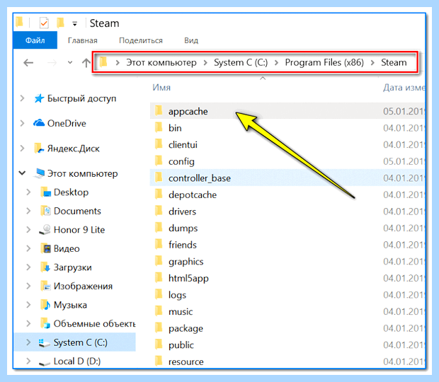439x382 pixels.
Task: Click the resource folder icon
Action: point(159,361)
